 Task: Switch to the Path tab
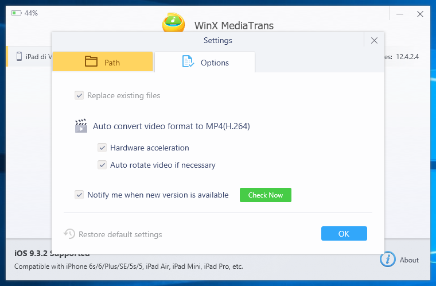click(103, 61)
